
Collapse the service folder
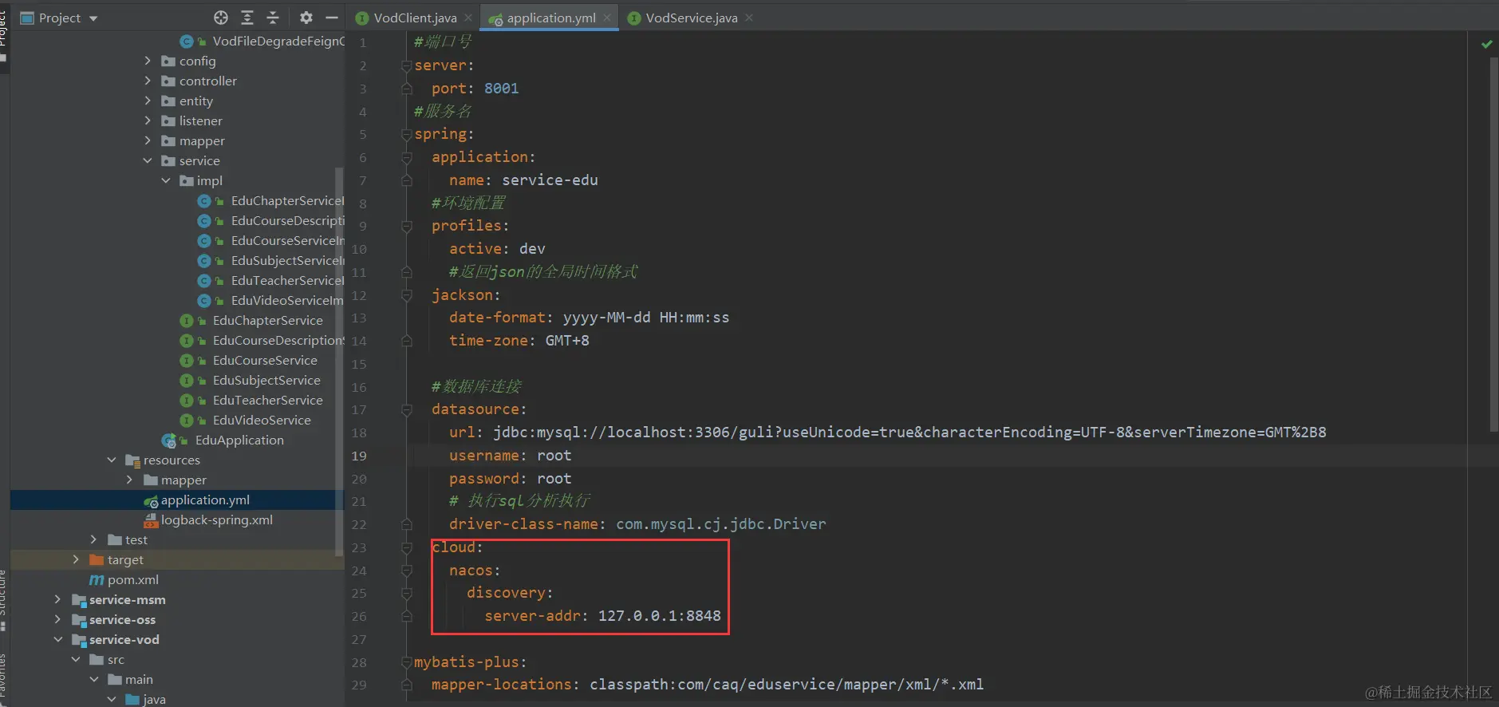(148, 160)
